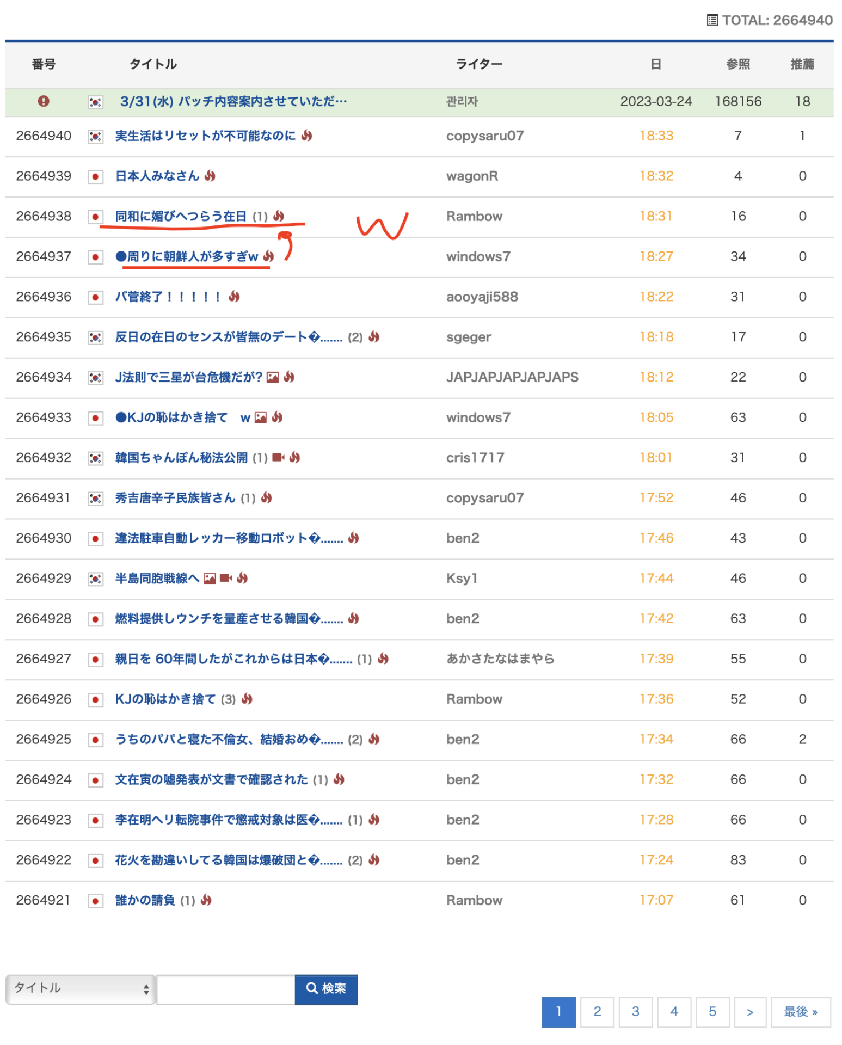The height and width of the screenshot is (1045, 842).
Task: Click the list icon beside TOTAL count
Action: point(712,21)
